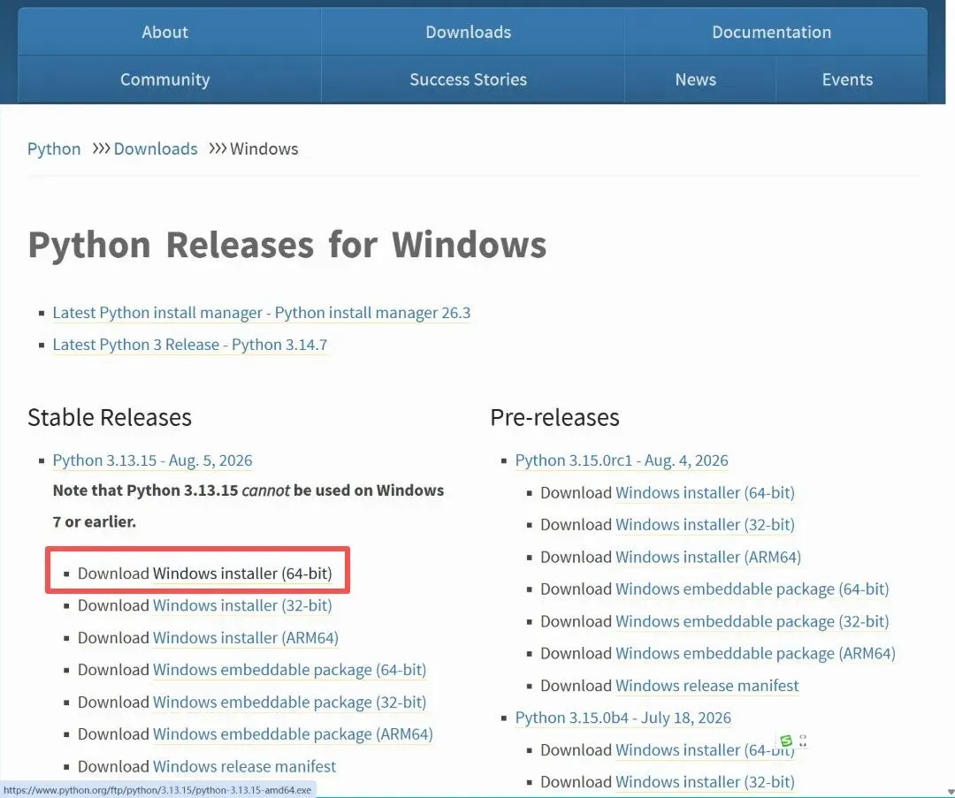This screenshot has height=798, width=955.
Task: Open the Python 3.13.15 release link
Action: 152,460
